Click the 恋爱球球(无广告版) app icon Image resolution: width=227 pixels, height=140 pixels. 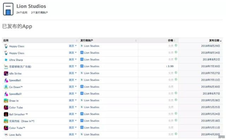(x=6, y=66)
